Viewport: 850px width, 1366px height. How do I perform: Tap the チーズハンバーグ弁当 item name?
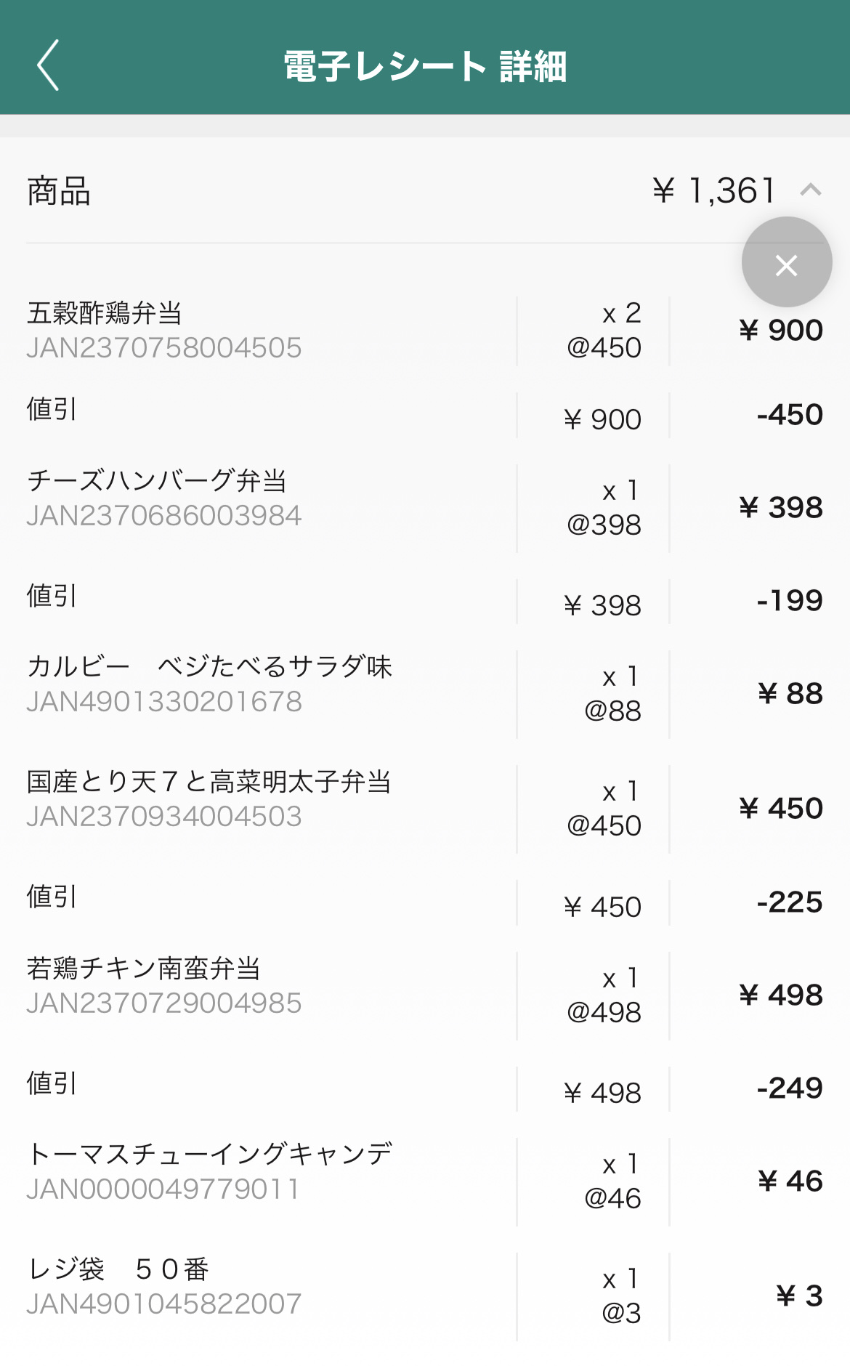point(157,480)
